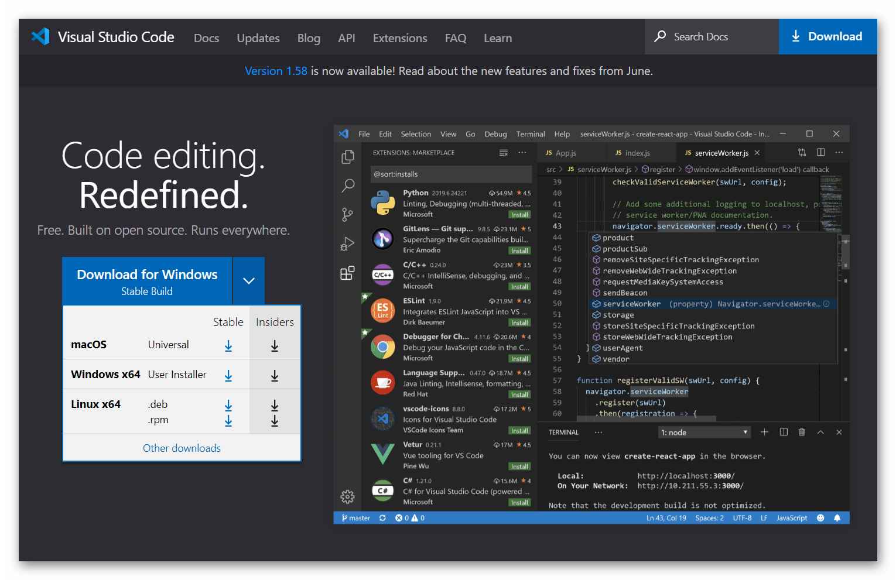Go to the Blog page
This screenshot has width=896, height=580.
(309, 38)
